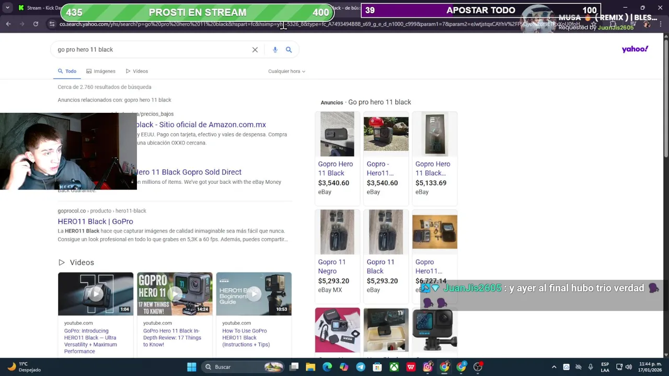Open OBS Studio from the taskbar
Viewport: 669px width, 376px height.
click(478, 367)
